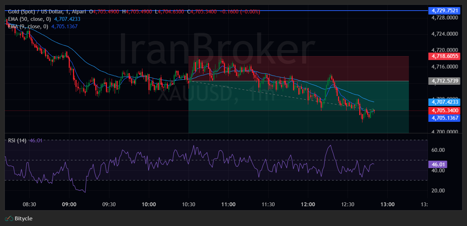Viewport: 467px width, 226px height.
Task: Click the 4,720.0000 price axis label
Action: [x=445, y=50]
